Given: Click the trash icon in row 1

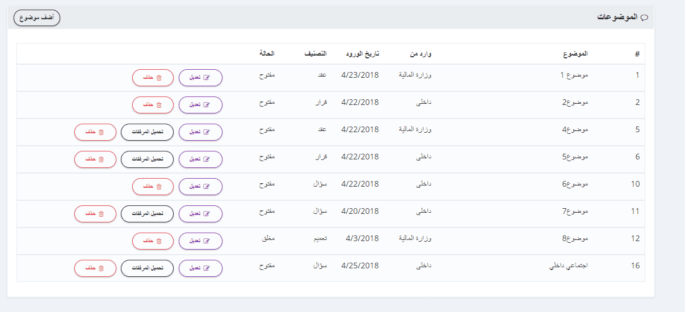Looking at the screenshot, I should [x=159, y=78].
